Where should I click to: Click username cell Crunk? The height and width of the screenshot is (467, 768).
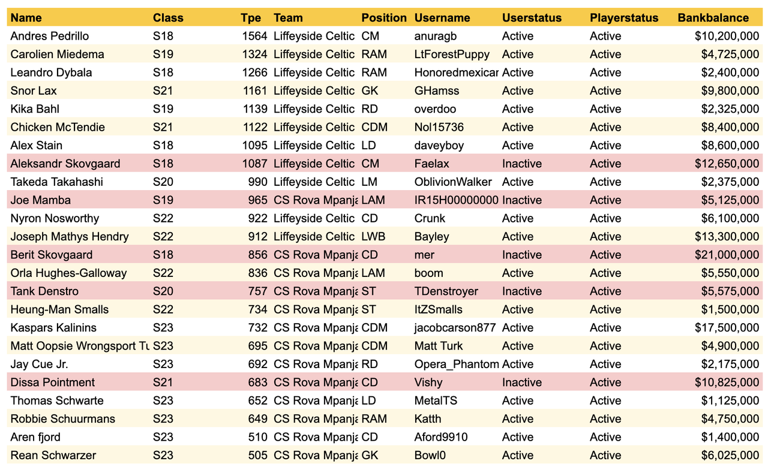coord(430,218)
